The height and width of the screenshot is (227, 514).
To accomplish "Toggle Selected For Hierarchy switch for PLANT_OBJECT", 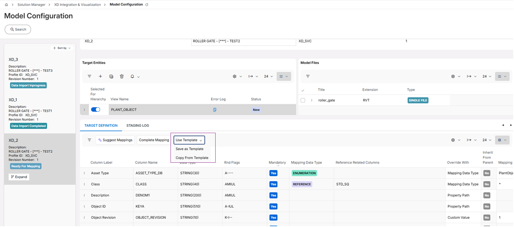I will click(x=96, y=110).
